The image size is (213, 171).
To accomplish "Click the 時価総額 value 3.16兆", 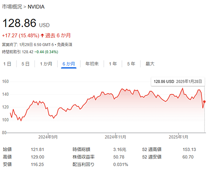I will [120, 150].
